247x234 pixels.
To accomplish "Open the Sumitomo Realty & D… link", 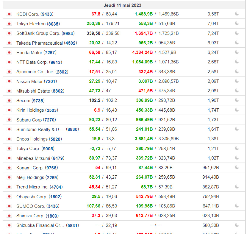I will tap(40, 130).
